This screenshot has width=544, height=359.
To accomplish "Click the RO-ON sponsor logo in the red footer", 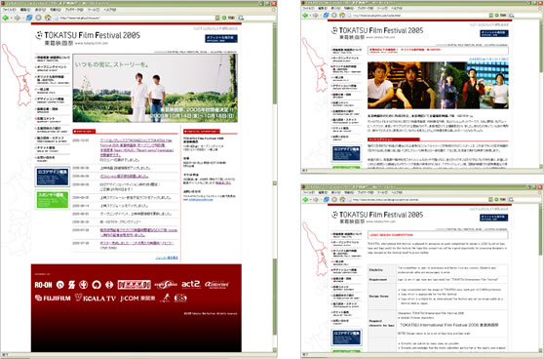I will tap(43, 285).
